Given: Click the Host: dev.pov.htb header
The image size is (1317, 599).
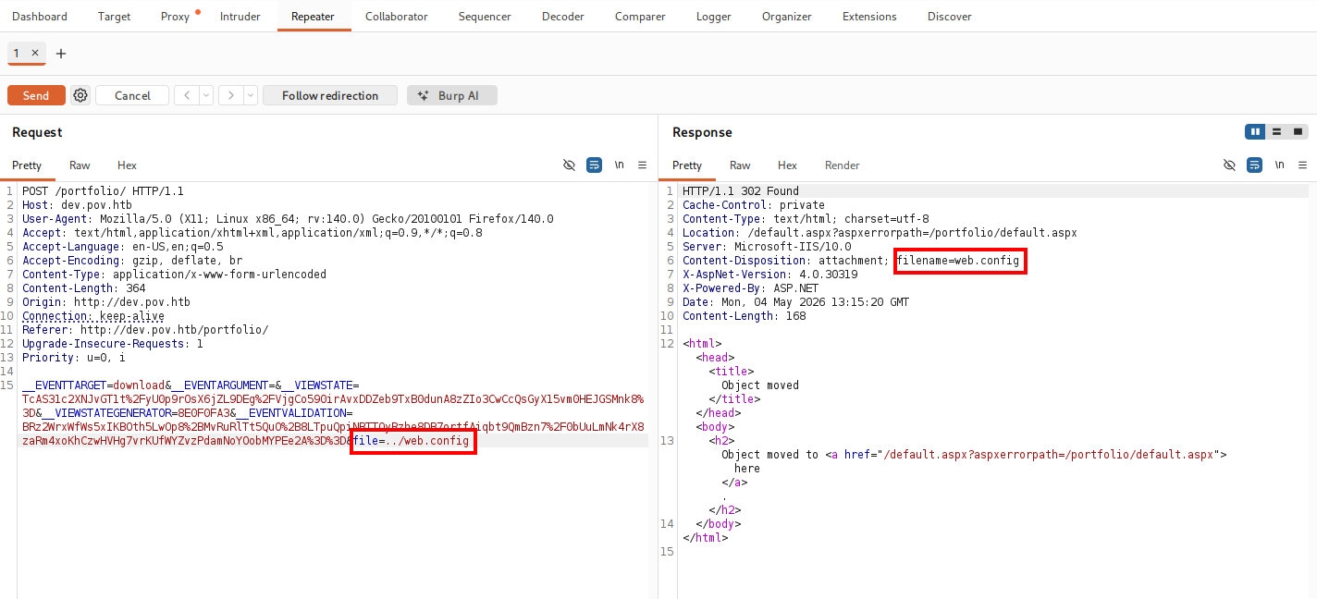Looking at the screenshot, I should [77, 205].
